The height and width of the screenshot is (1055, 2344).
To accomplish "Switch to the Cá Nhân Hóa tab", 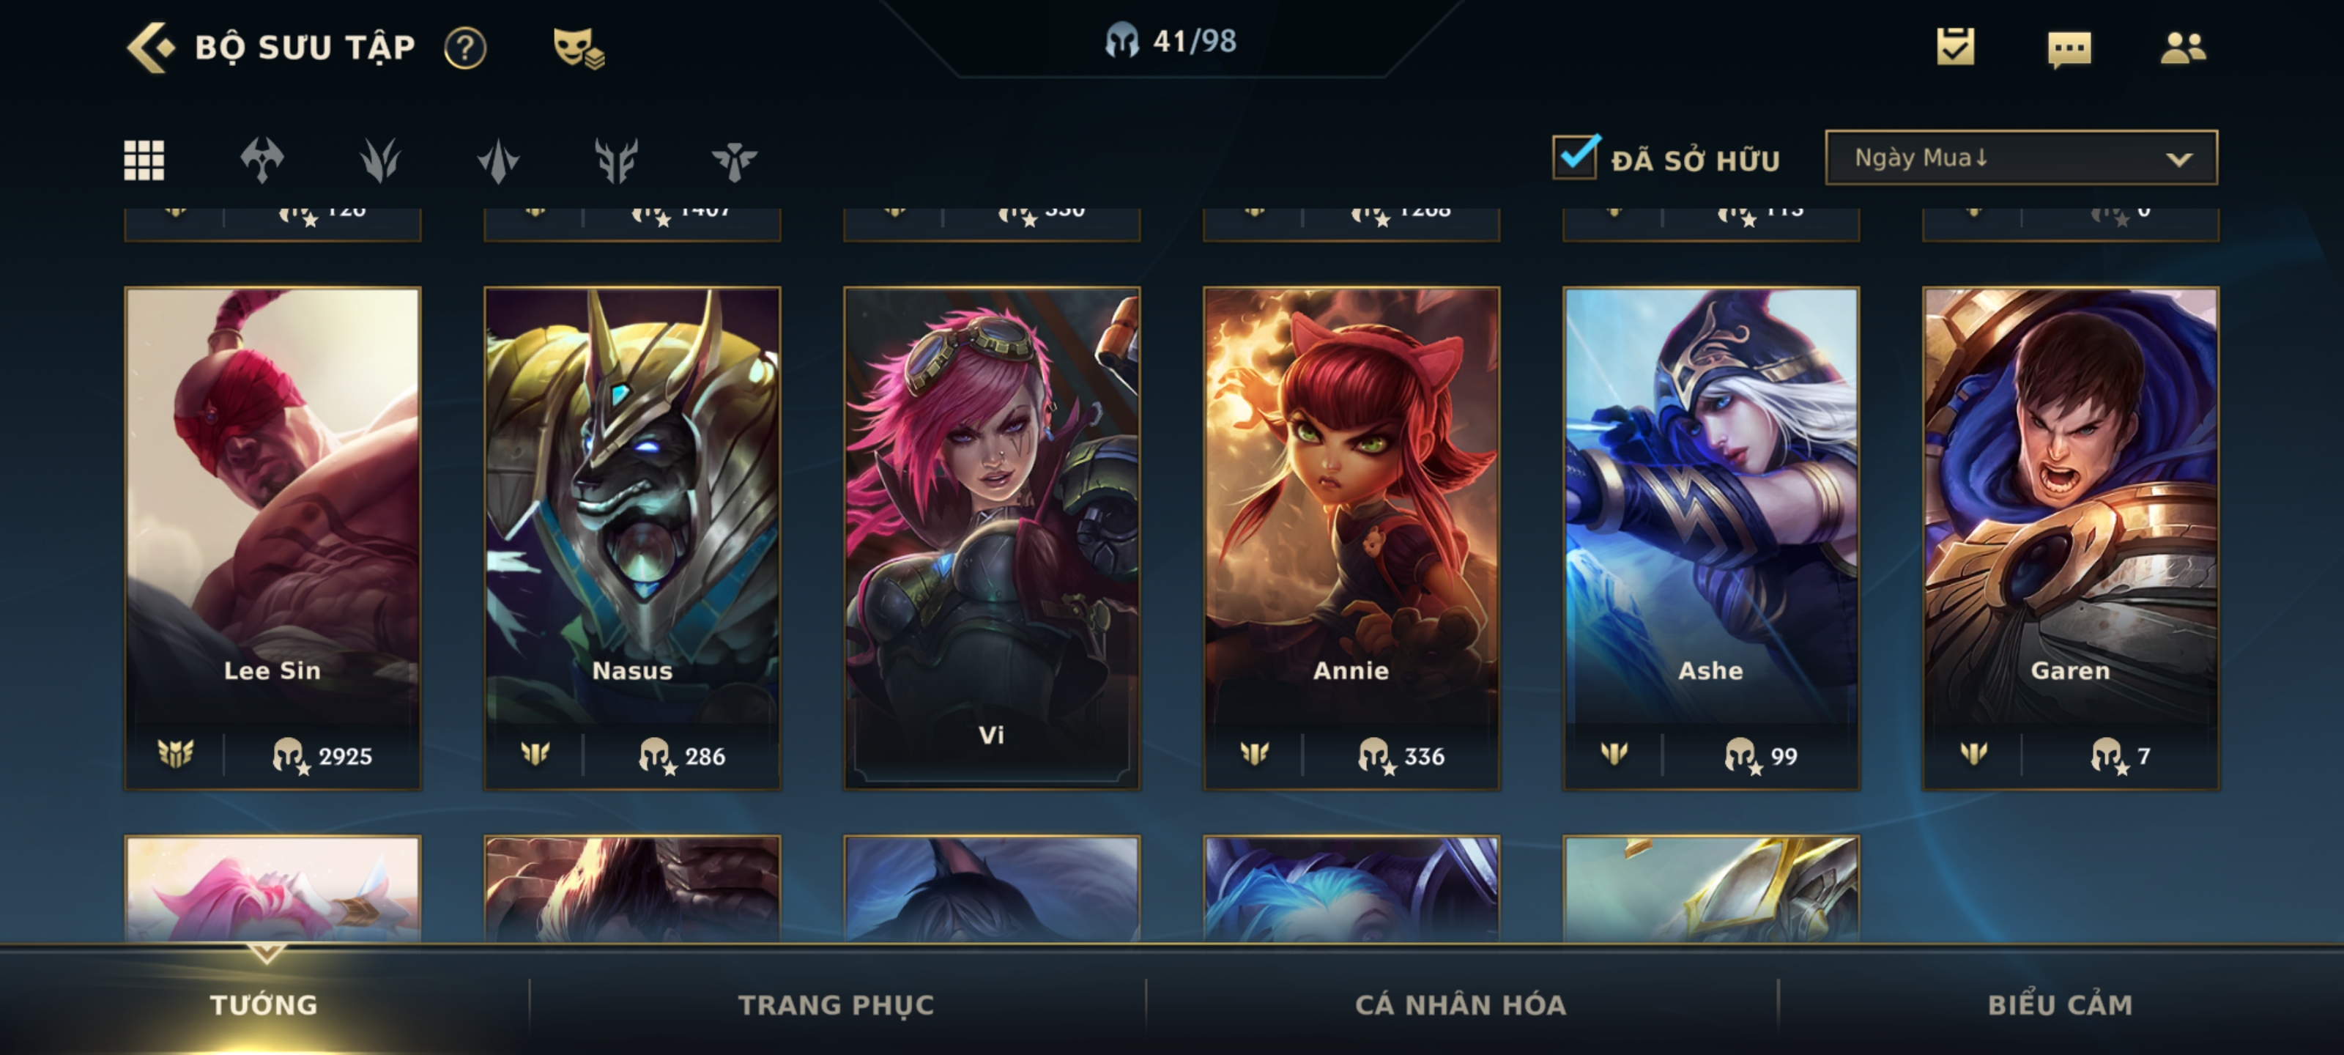I will click(x=1461, y=1004).
